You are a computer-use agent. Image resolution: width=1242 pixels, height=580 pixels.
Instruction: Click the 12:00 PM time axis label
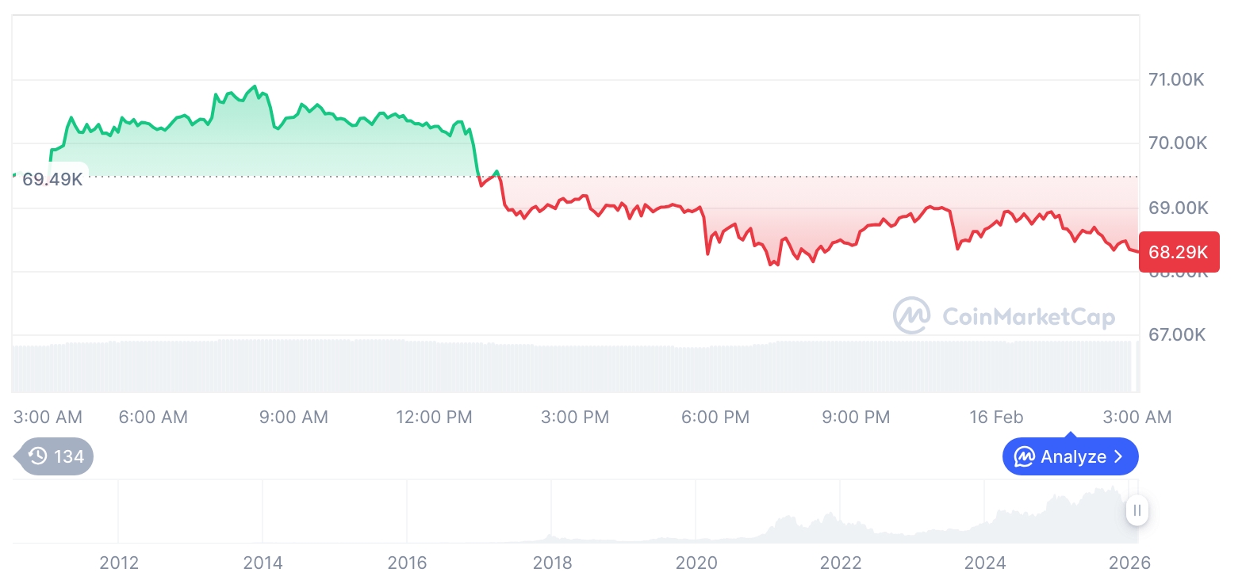(434, 417)
